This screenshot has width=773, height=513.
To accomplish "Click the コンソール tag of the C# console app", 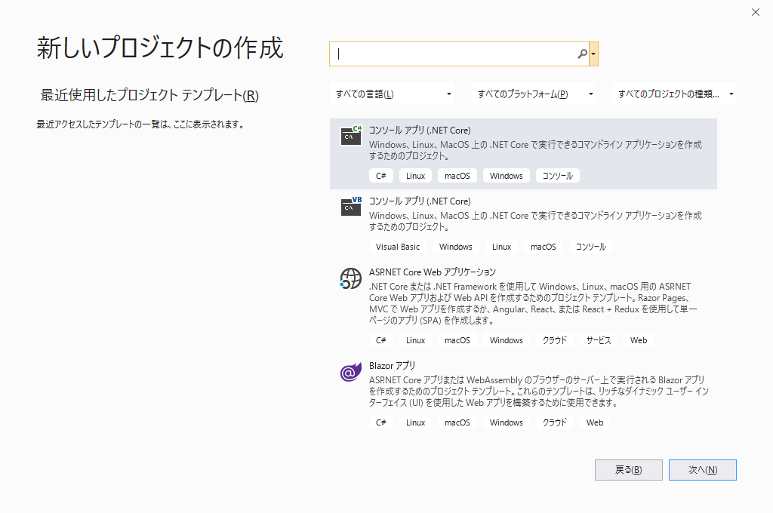I will point(558,176).
